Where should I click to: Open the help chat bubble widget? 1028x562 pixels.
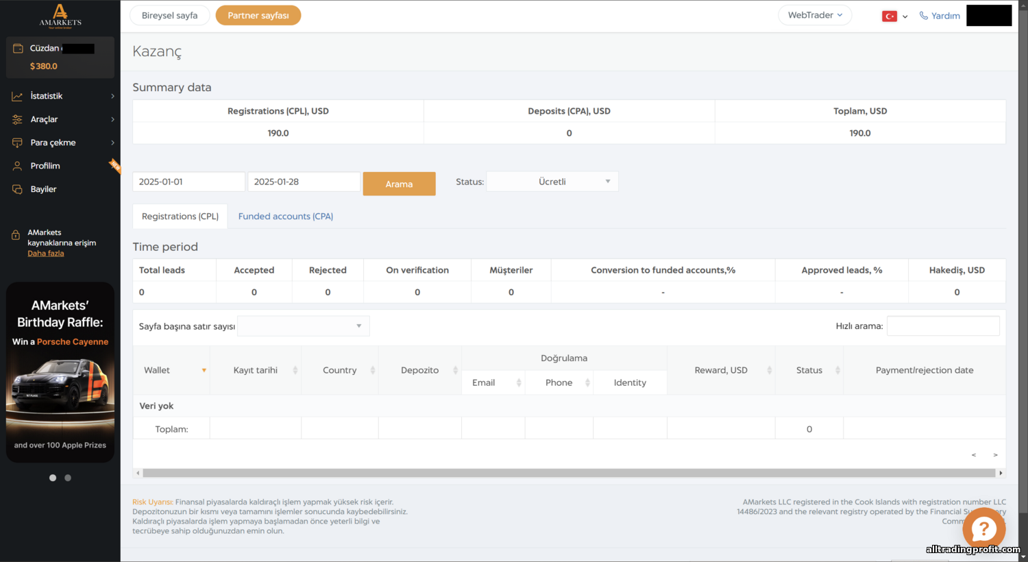click(x=983, y=528)
